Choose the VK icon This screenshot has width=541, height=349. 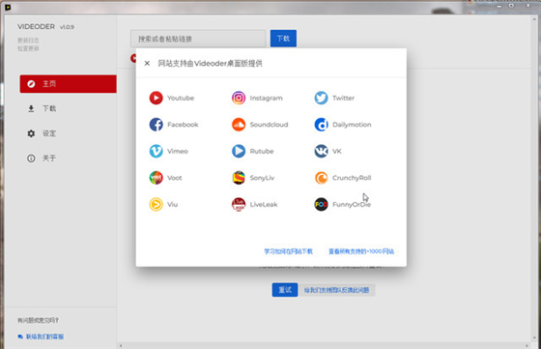(321, 151)
